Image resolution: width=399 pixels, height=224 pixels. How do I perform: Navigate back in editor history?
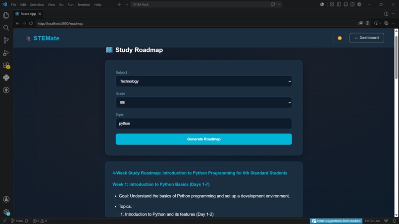pos(120,4)
